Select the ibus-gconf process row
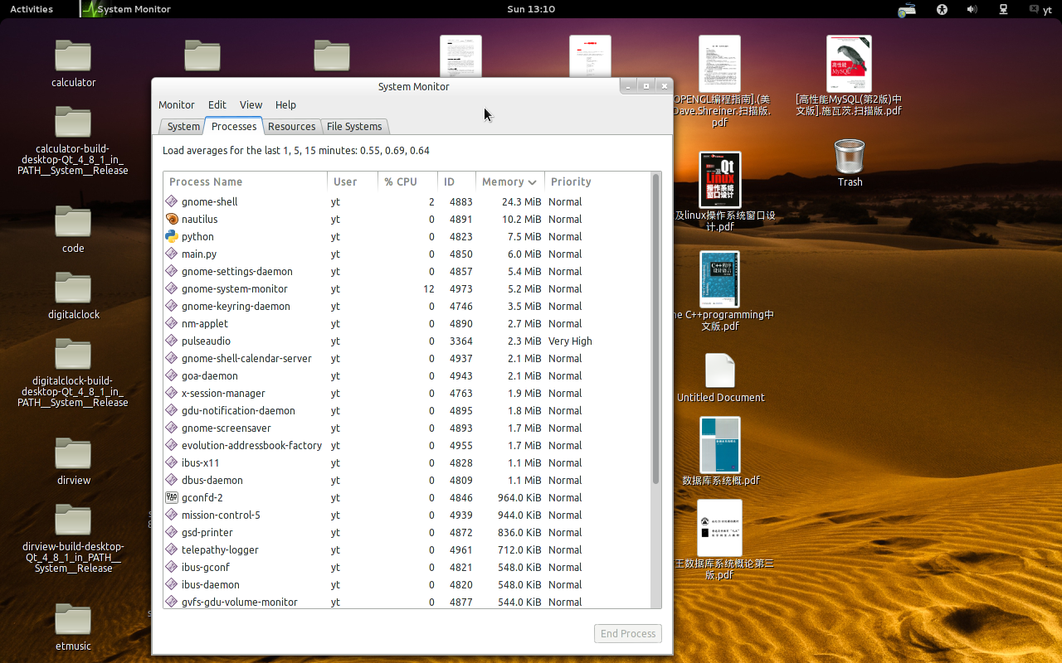Image resolution: width=1062 pixels, height=663 pixels. tap(407, 567)
